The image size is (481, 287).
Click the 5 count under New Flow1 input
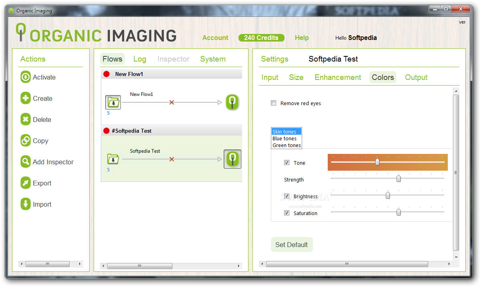[x=108, y=113]
